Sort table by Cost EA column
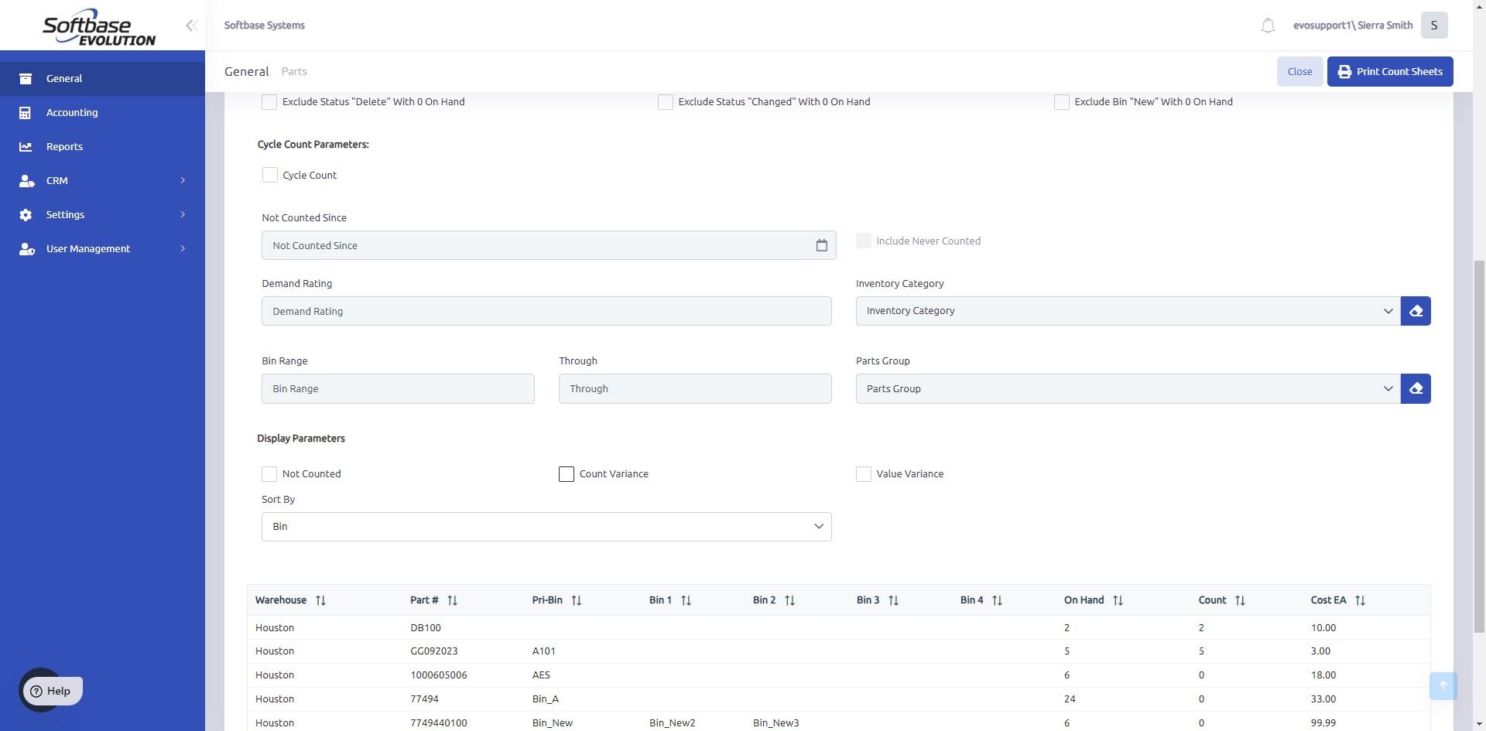 [1360, 600]
